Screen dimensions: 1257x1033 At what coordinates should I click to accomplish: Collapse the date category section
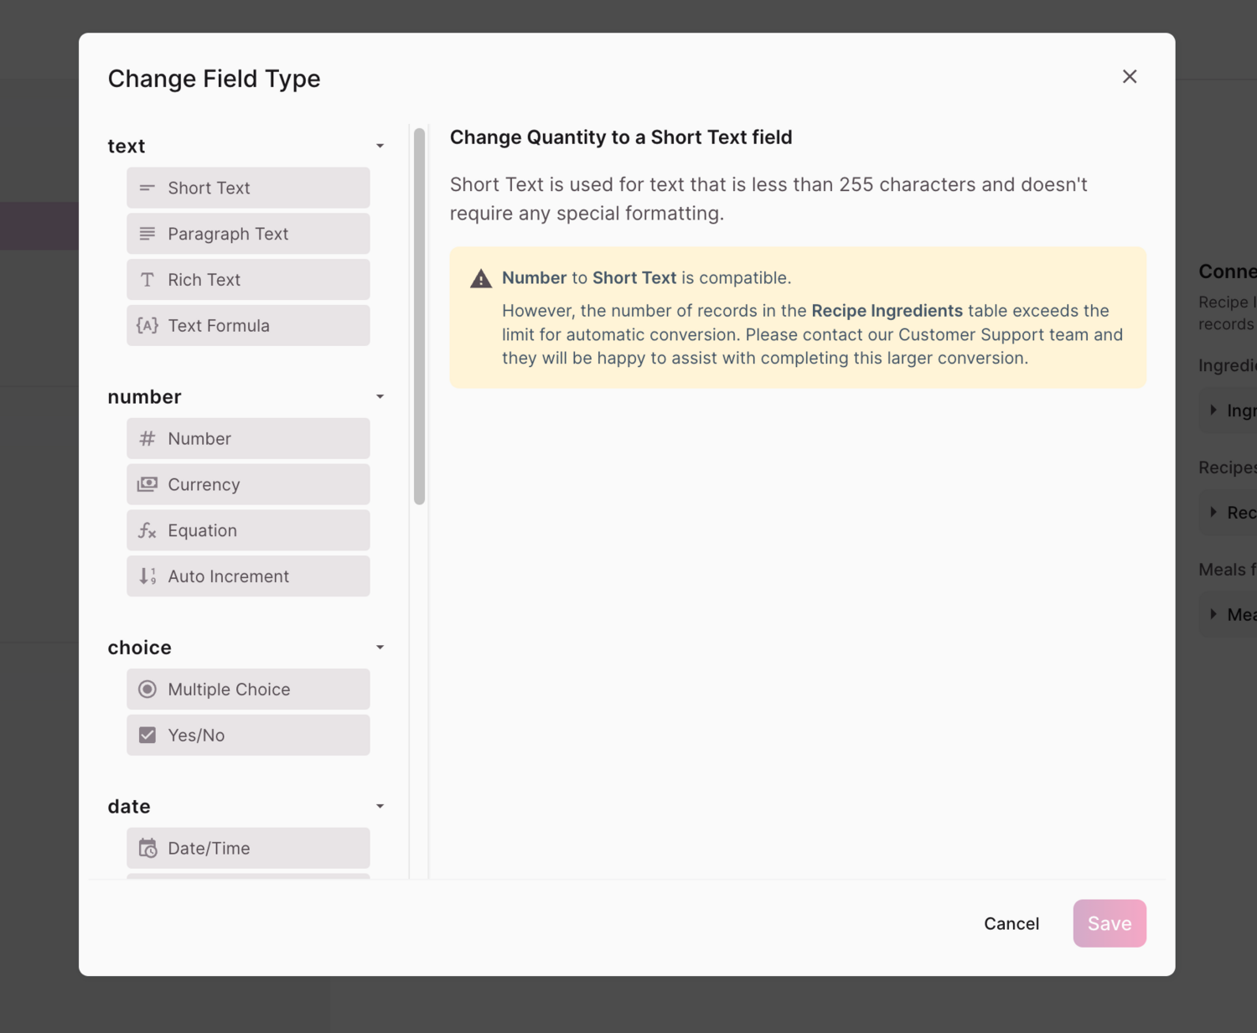click(380, 806)
